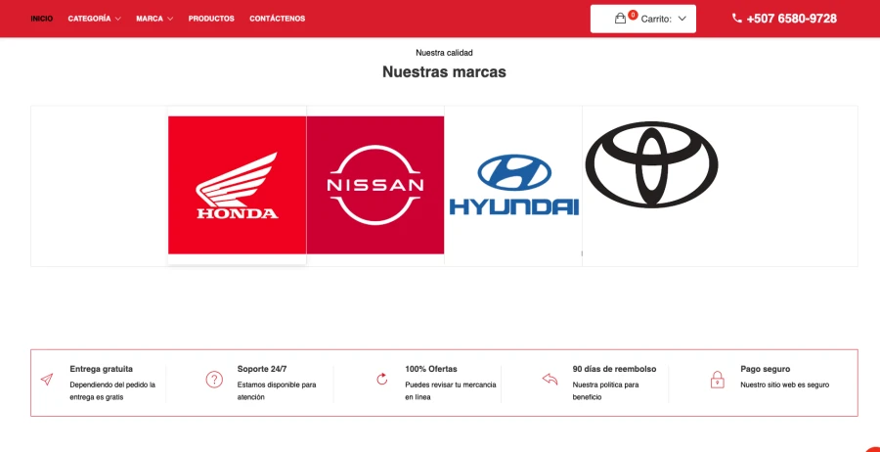Click the question mark support icon
The height and width of the screenshot is (452, 880).
tap(214, 380)
